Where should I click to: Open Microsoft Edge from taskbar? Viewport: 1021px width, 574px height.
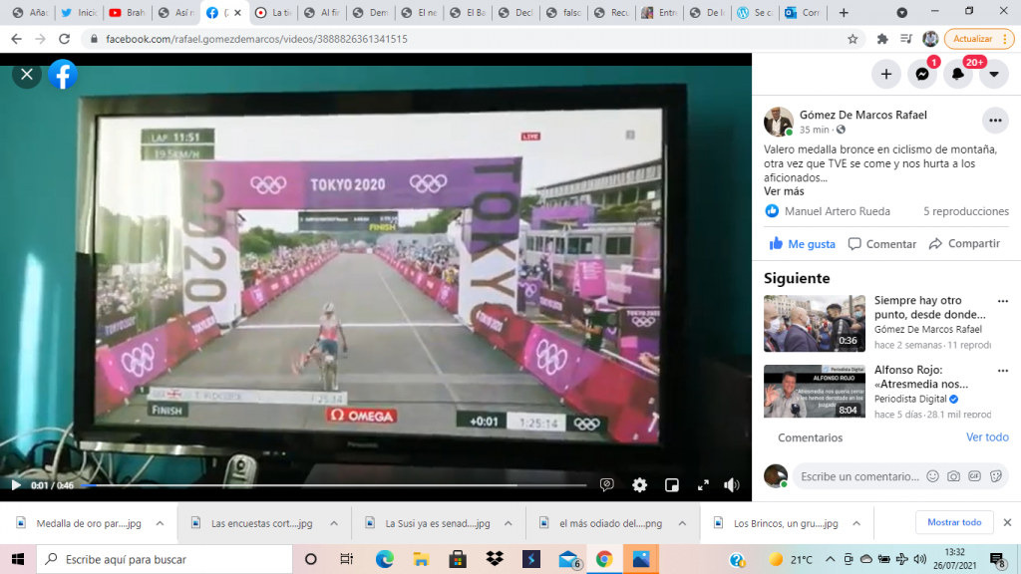pyautogui.click(x=384, y=559)
